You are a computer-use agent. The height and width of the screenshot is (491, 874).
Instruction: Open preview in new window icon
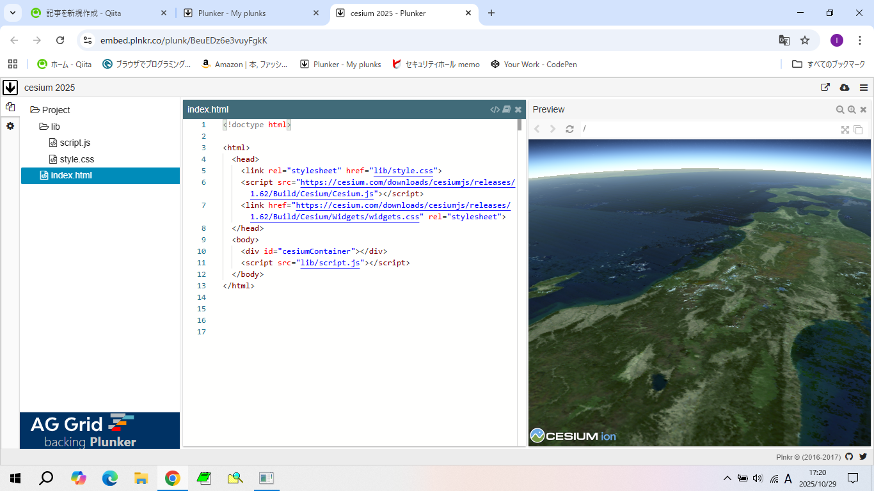[858, 130]
